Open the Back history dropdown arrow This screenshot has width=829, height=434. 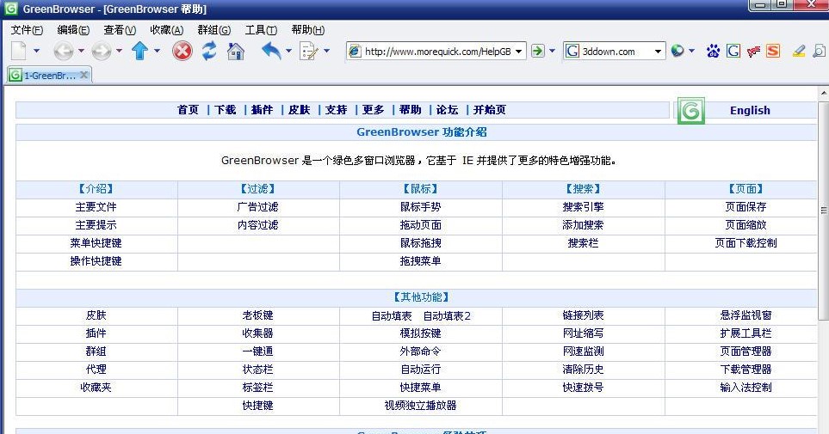coord(81,51)
